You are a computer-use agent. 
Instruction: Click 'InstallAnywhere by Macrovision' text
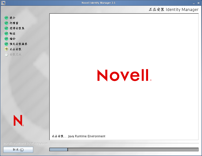click(x=25, y=143)
